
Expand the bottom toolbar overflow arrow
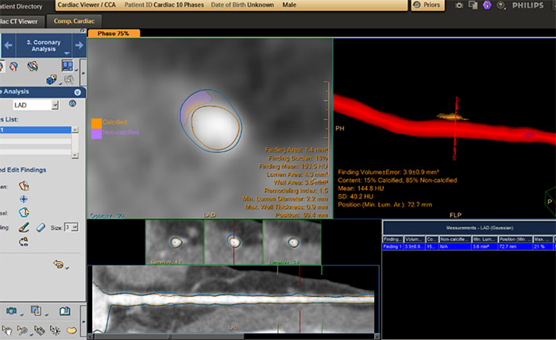[83, 322]
